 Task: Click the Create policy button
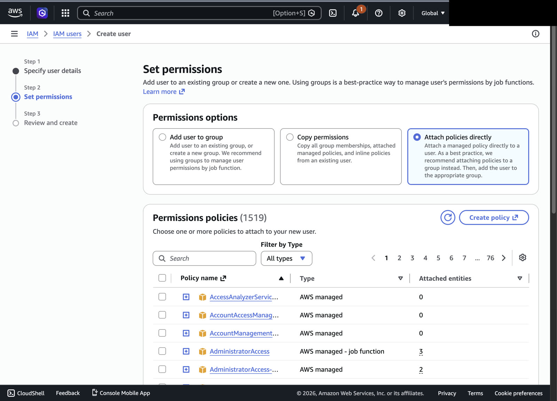(x=494, y=217)
